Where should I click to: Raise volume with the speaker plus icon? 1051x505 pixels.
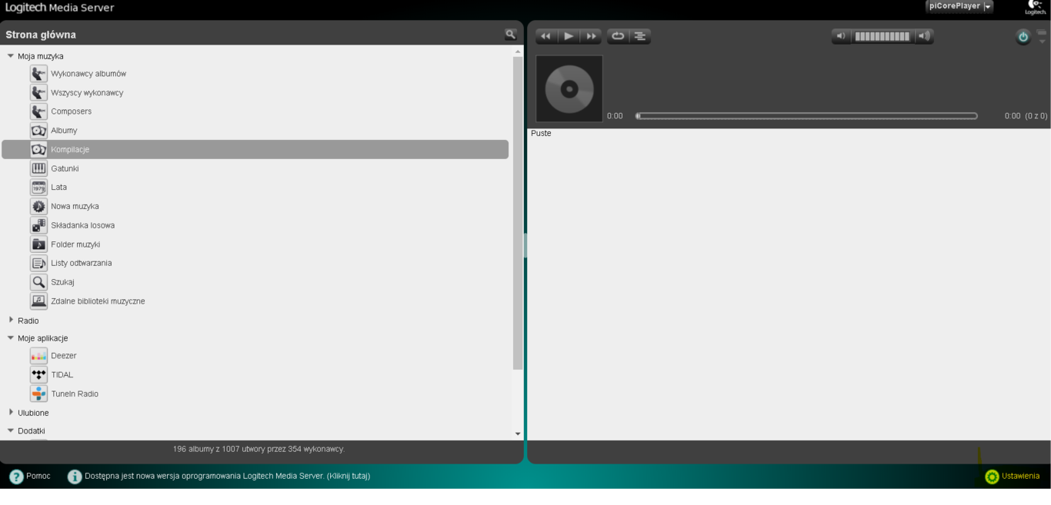pyautogui.click(x=924, y=36)
